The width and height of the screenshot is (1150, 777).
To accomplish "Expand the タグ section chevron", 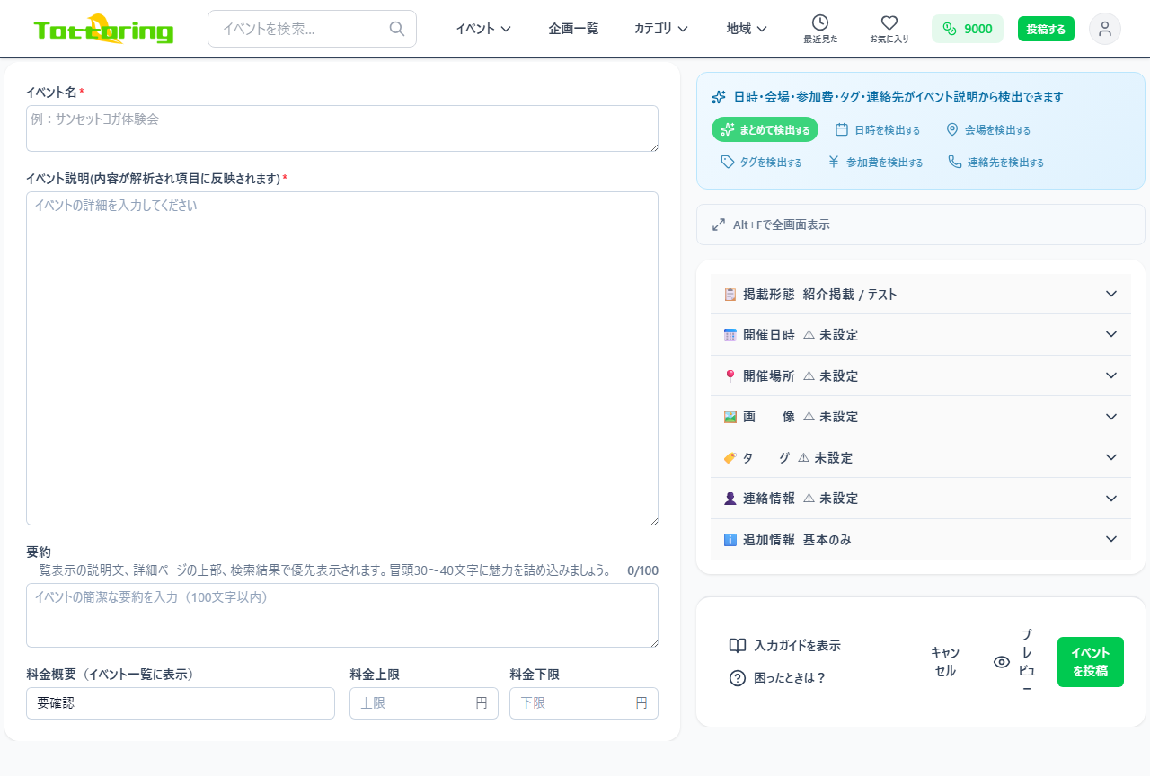I will point(1111,457).
